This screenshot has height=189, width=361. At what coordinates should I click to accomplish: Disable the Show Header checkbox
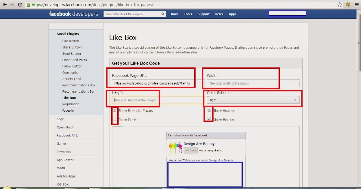tap(209, 110)
